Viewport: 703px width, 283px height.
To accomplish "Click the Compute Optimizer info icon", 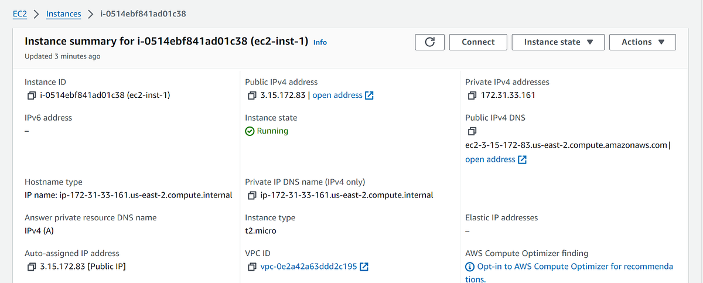I will (x=470, y=267).
